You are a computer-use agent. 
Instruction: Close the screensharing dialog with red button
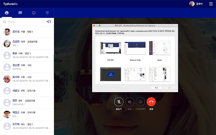coord(94,26)
